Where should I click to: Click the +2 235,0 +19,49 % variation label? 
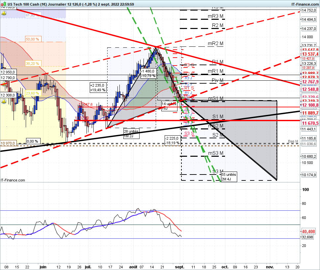[98, 88]
